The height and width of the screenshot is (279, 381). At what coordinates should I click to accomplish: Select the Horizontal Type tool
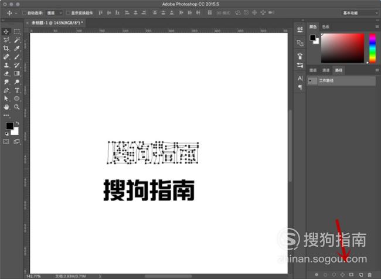pos(17,90)
